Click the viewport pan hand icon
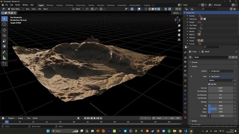Screen dimensions: 239x134 click(x=179, y=30)
